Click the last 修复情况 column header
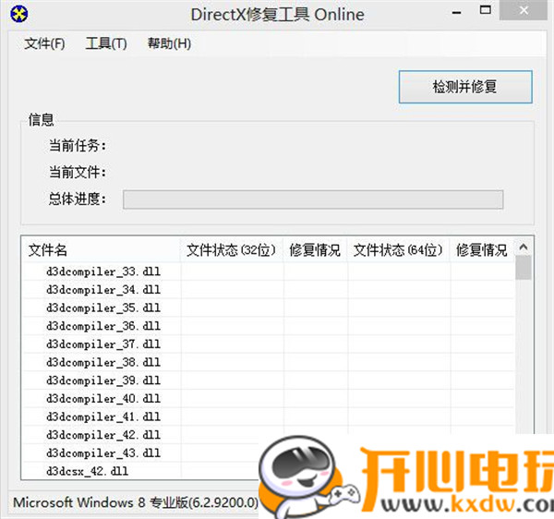Viewport: 554px width, 519px height. coord(482,250)
